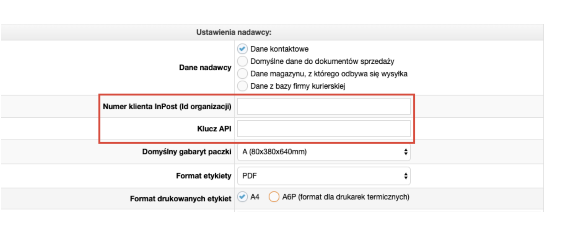Click into the 'Klucz API' text field

(324, 129)
